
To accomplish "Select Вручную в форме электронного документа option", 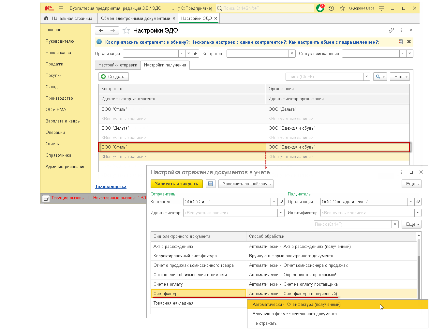I will click(x=337, y=314).
